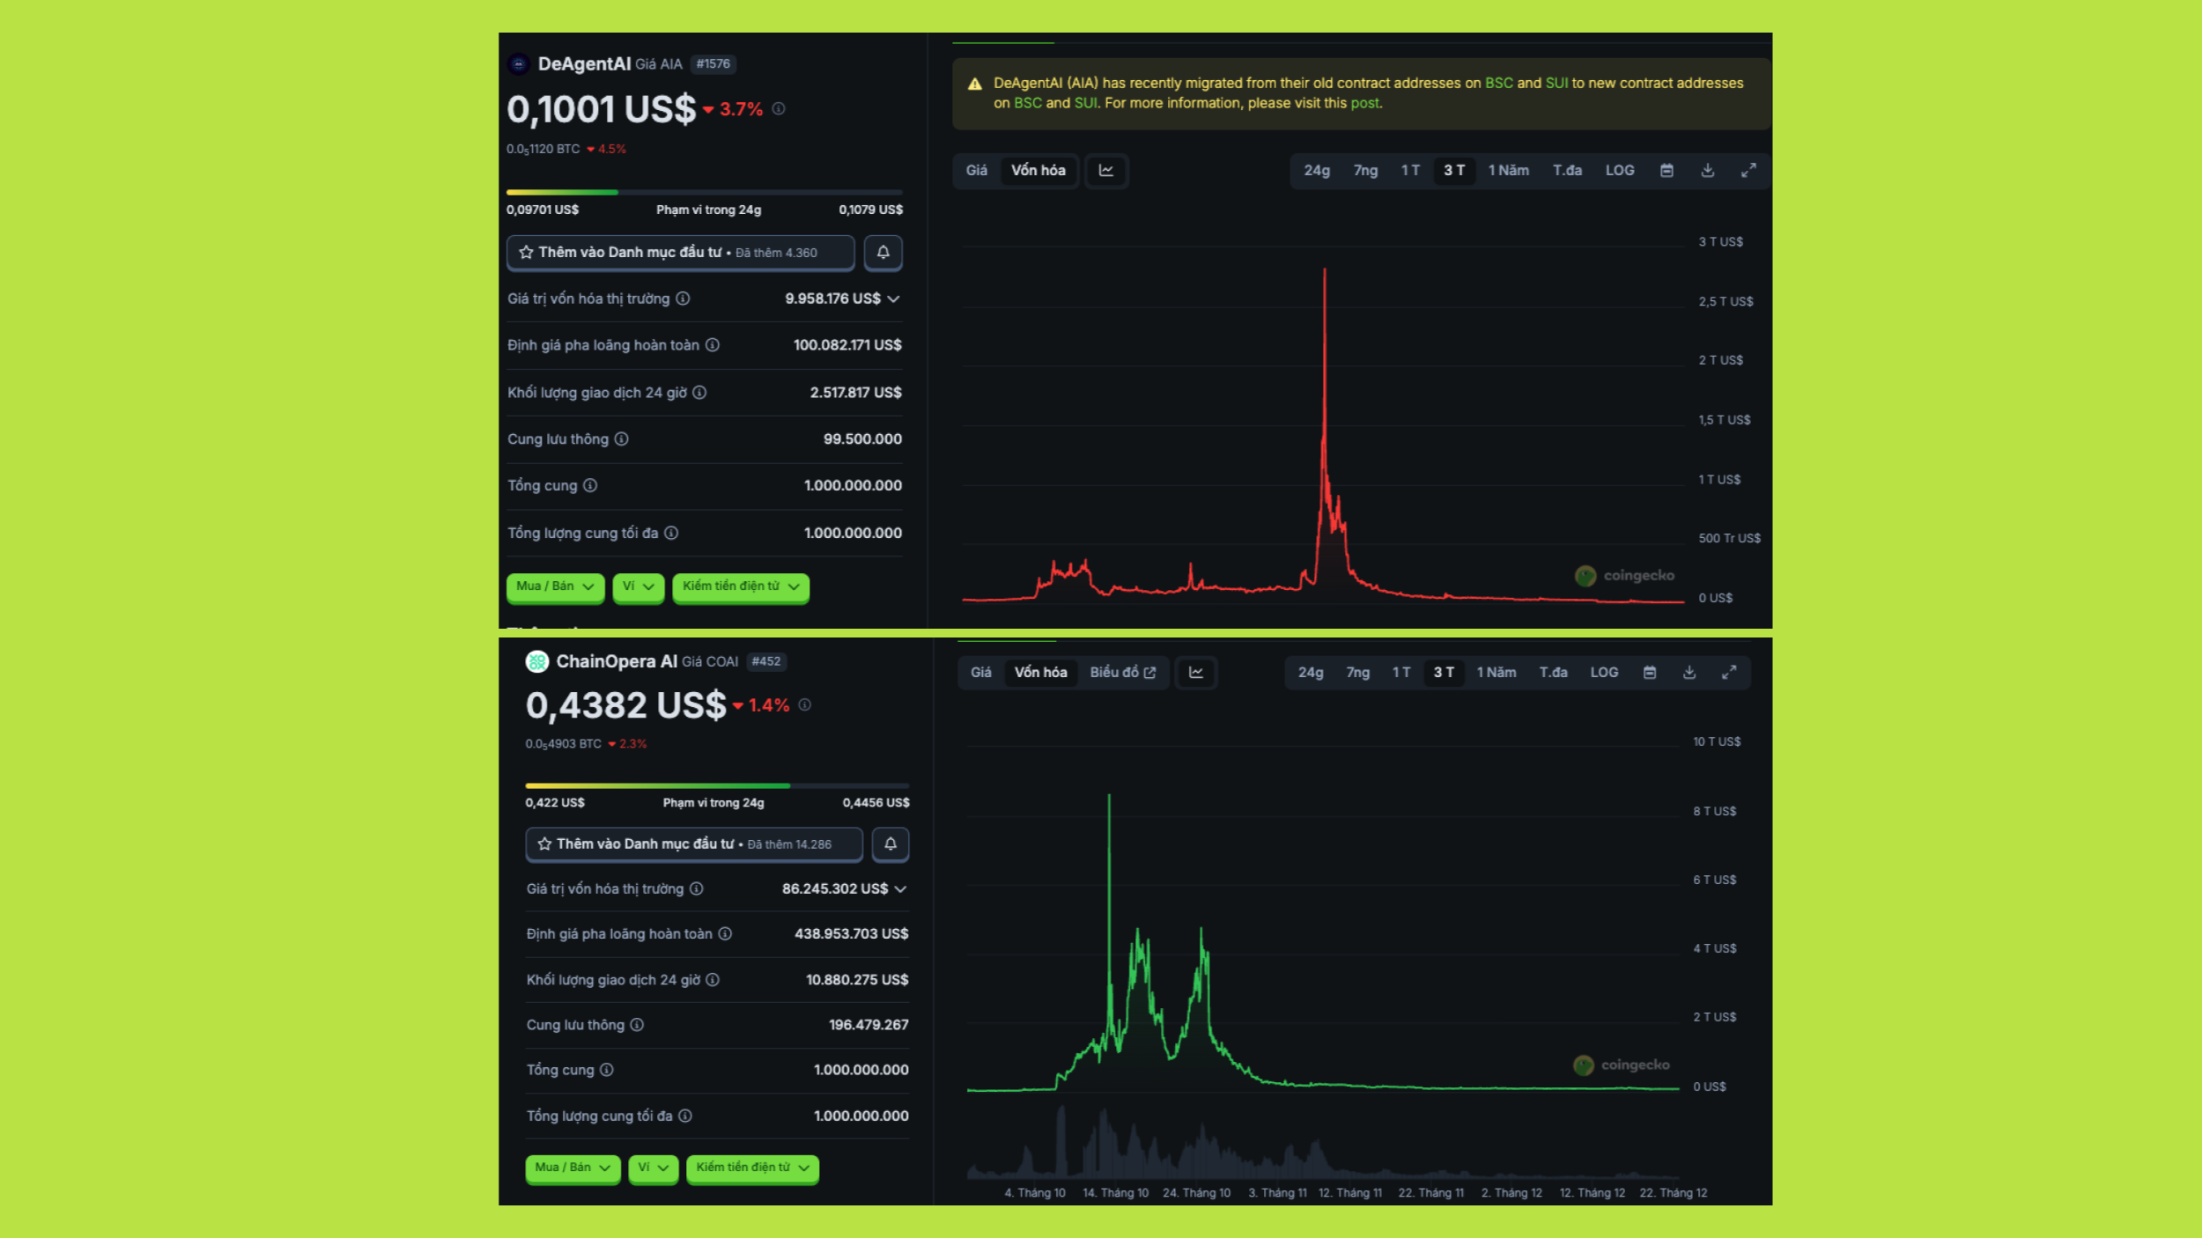Image resolution: width=2202 pixels, height=1238 pixels.
Task: Click the ChainOpera AI price alert bell icon
Action: [890, 844]
